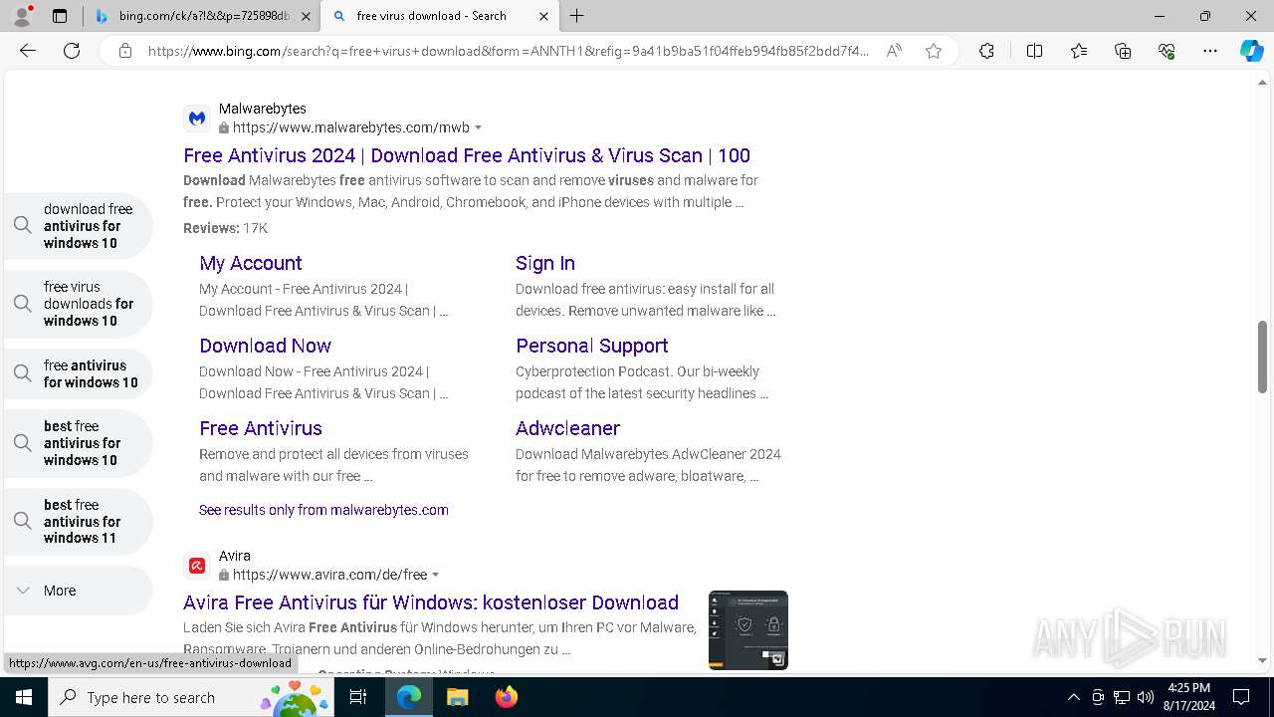Open the 'Download Now' sitelink
This screenshot has width=1274, height=717.
[x=265, y=346]
